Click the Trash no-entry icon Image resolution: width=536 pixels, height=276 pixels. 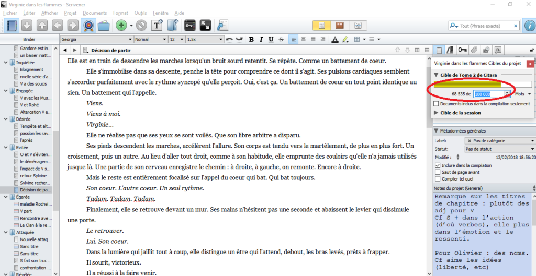141,26
